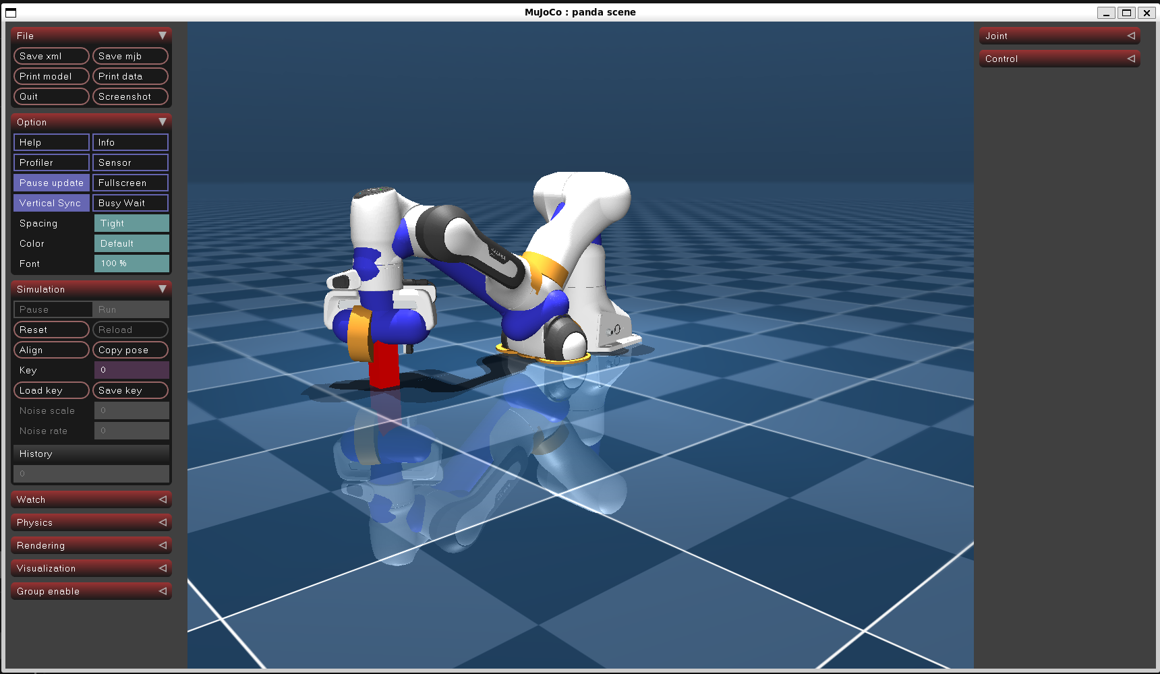Minimize the MuJoCo window
Viewport: 1160px width, 674px height.
point(1106,12)
